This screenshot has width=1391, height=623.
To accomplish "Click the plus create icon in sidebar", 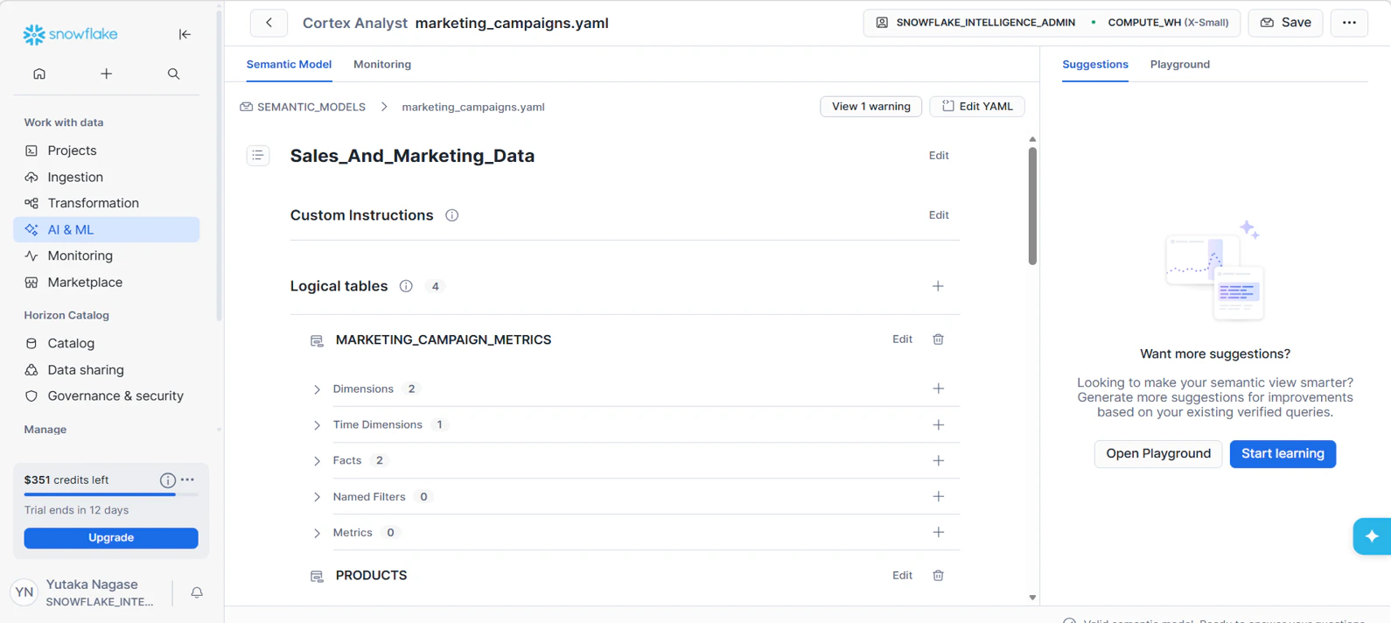I will [106, 74].
